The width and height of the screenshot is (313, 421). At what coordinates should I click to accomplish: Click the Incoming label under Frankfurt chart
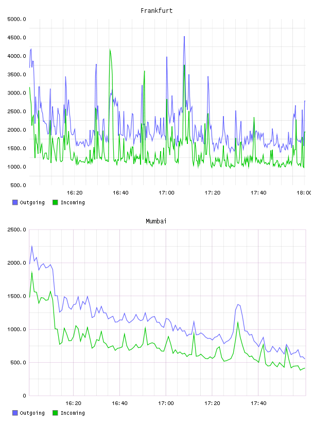pyautogui.click(x=73, y=203)
